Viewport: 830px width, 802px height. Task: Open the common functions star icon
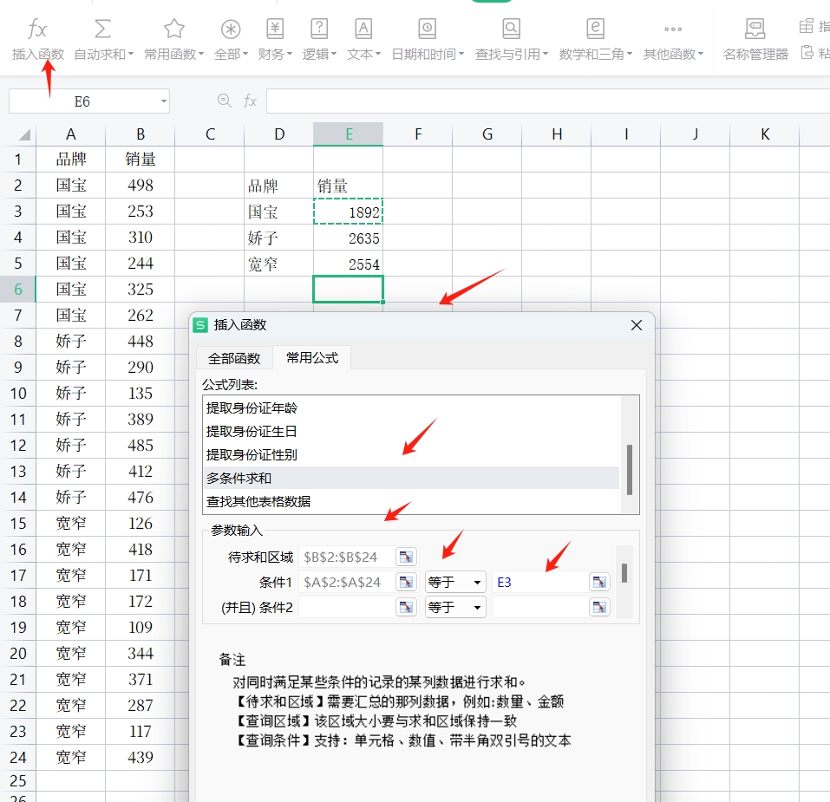173,29
